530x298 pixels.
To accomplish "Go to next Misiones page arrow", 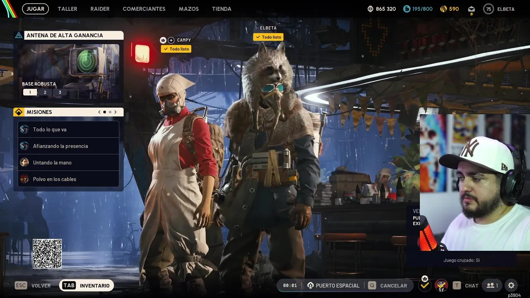I will [116, 112].
